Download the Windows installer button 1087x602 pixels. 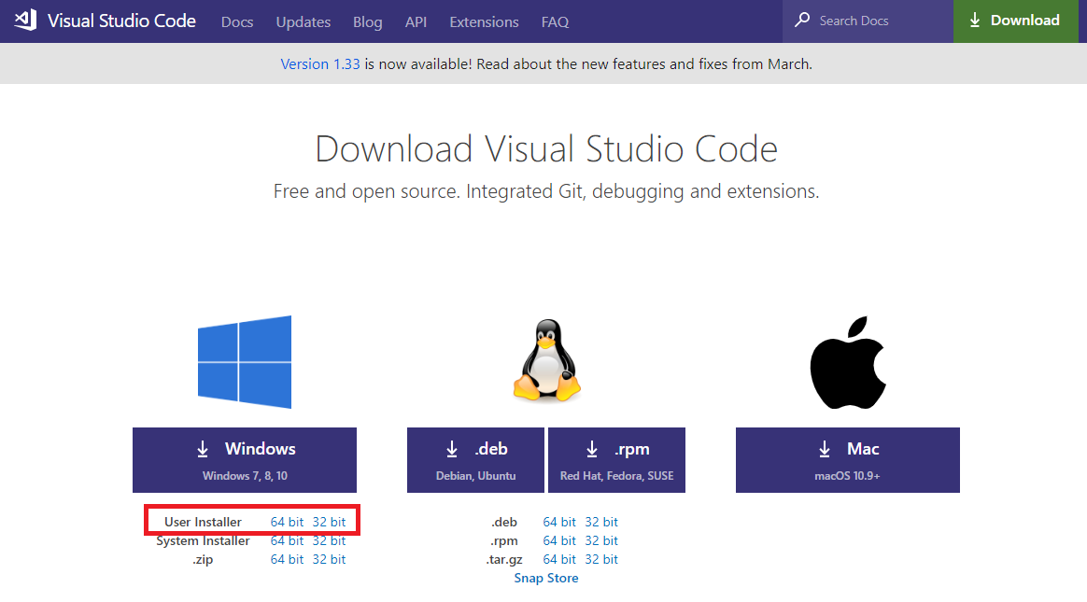pos(245,460)
